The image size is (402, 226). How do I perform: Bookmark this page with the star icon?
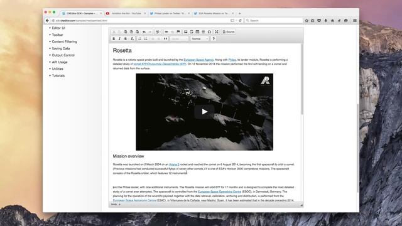[307, 21]
